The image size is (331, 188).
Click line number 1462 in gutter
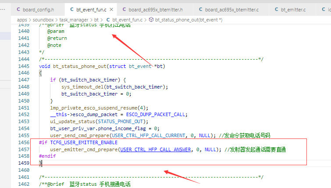pyautogui.click(x=24, y=184)
